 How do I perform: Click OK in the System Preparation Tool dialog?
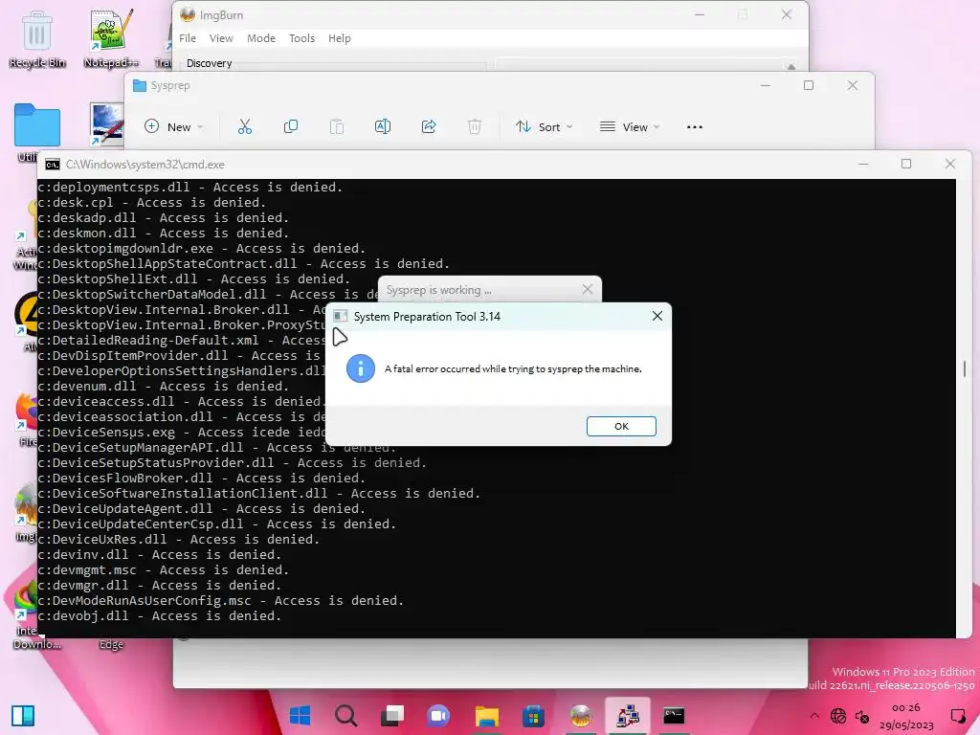pyautogui.click(x=620, y=426)
